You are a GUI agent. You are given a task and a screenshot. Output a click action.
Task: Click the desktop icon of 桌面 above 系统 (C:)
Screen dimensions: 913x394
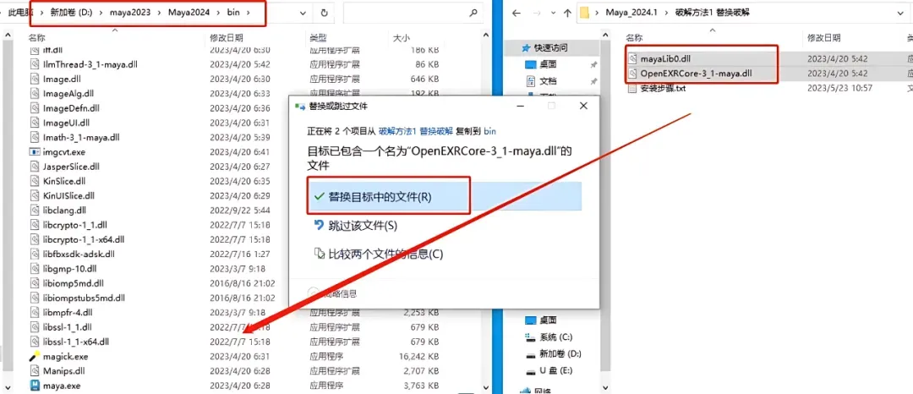tap(530, 320)
